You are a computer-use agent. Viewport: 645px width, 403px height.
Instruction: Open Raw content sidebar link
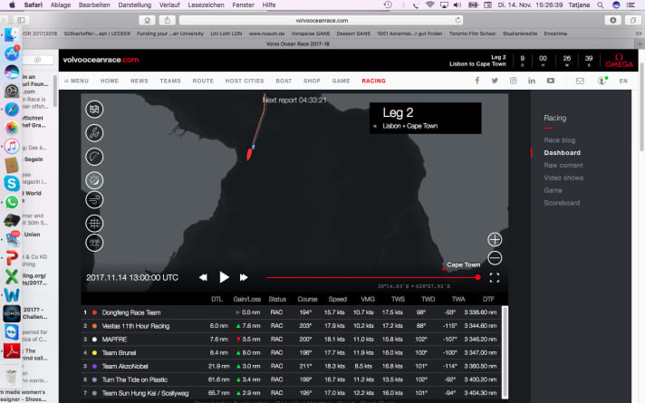point(563,166)
